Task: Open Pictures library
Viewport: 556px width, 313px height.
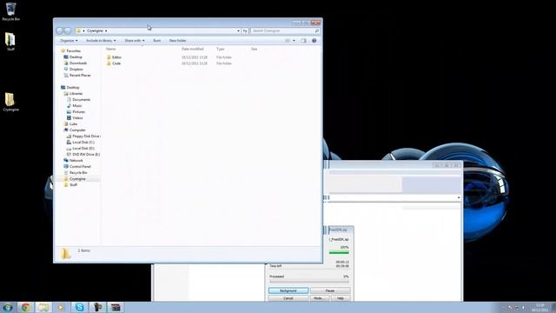Action: [x=78, y=112]
